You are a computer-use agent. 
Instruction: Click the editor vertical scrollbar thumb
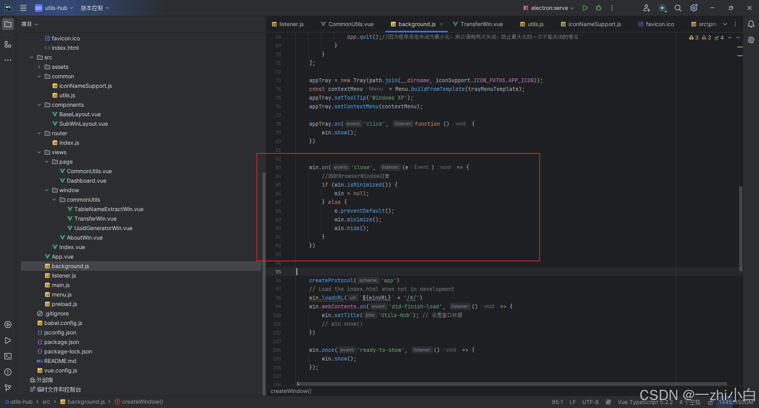pos(740,229)
